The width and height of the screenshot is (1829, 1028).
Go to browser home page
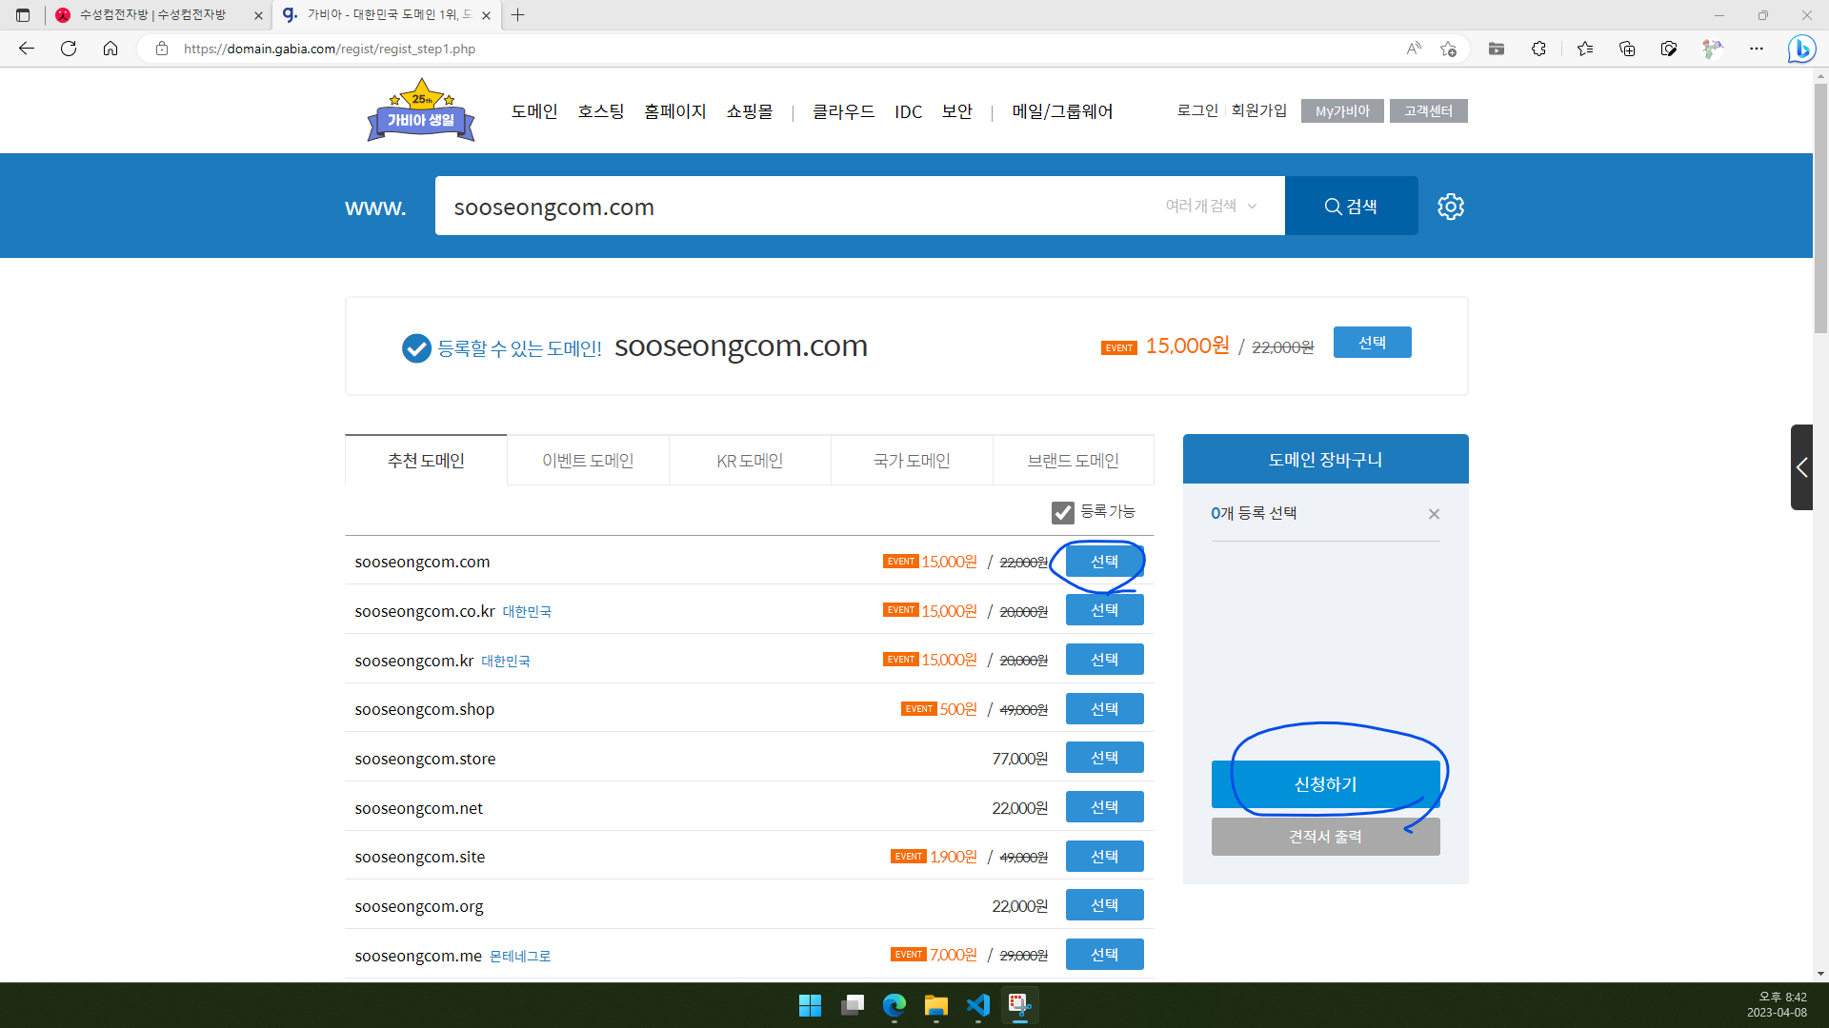(x=111, y=49)
